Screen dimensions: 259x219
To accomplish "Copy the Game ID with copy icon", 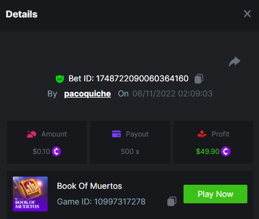I will coord(172,202).
